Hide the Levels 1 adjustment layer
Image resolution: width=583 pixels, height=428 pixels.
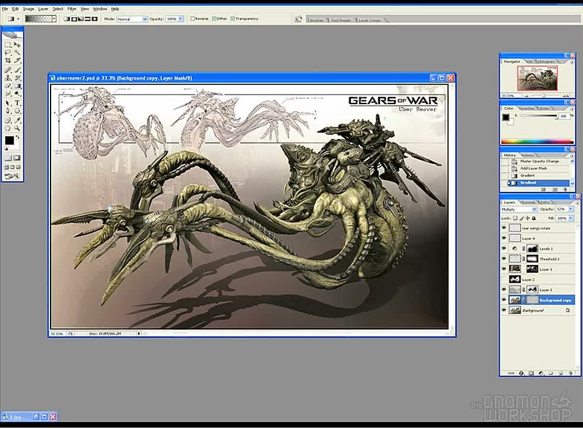pyautogui.click(x=504, y=248)
